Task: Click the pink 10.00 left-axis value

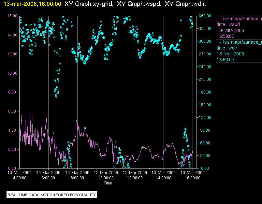Action: [x=12, y=73]
